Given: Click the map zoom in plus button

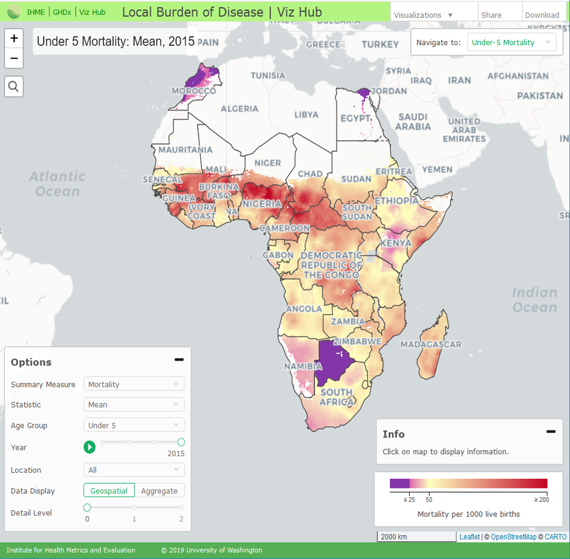Looking at the screenshot, I should coord(14,39).
